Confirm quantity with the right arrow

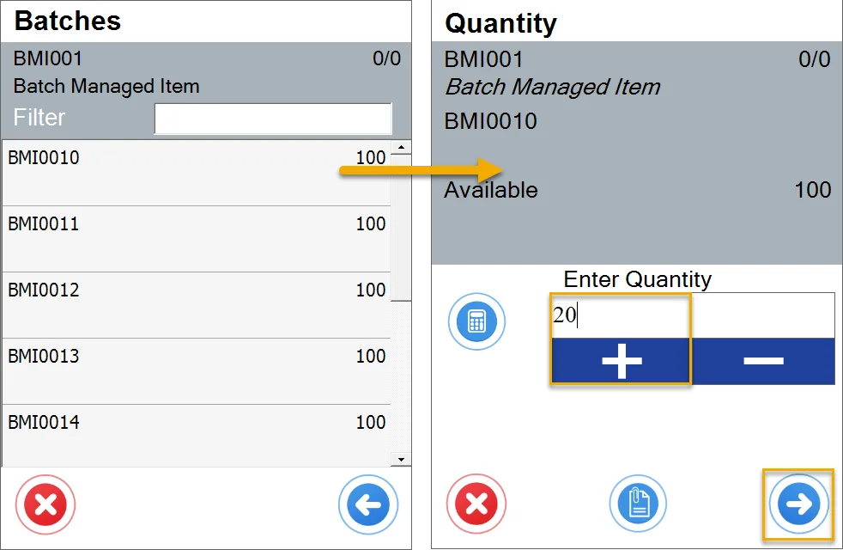pos(799,504)
